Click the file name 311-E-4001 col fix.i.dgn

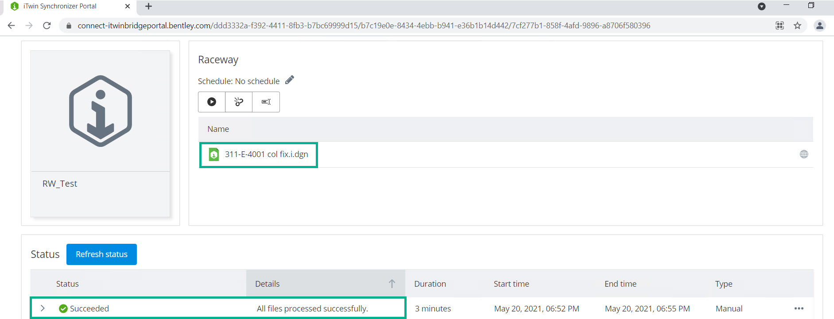[x=267, y=154]
